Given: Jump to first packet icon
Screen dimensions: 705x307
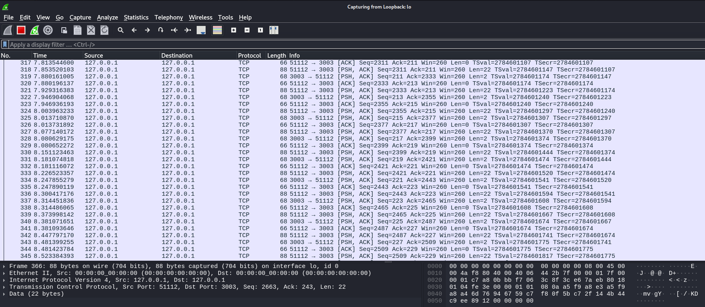Looking at the screenshot, I should [x=174, y=30].
